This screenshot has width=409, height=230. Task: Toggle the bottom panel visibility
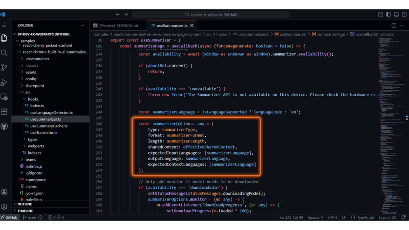coord(396,14)
